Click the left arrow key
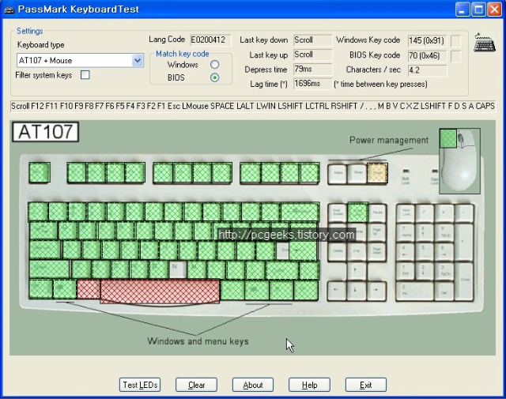506x399 pixels. (x=337, y=290)
